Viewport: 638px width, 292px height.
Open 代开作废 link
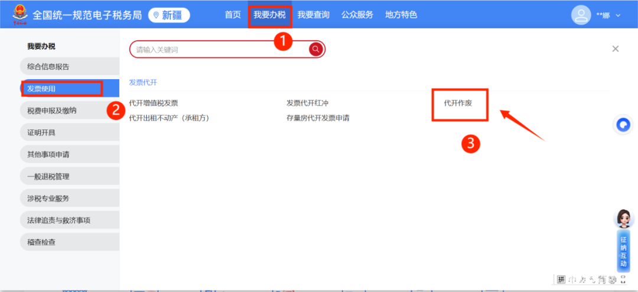pos(458,103)
